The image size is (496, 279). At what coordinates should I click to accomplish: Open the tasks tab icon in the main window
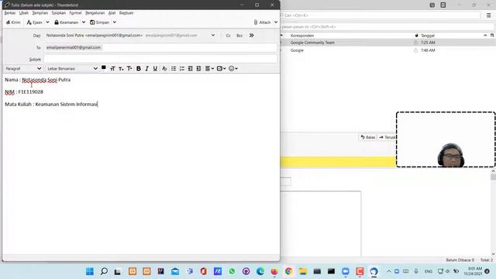pos(443,5)
